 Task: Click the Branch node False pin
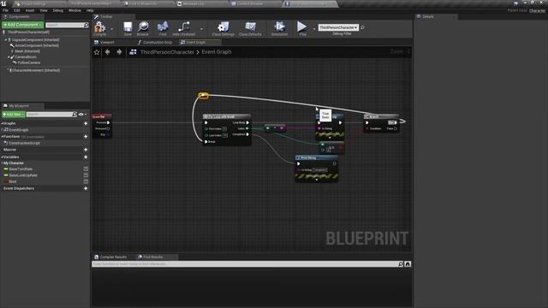(x=396, y=128)
